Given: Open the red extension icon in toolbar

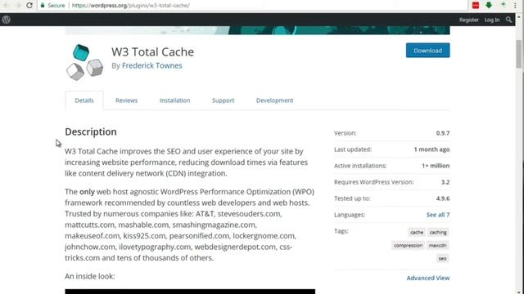Looking at the screenshot, I should [x=476, y=5].
